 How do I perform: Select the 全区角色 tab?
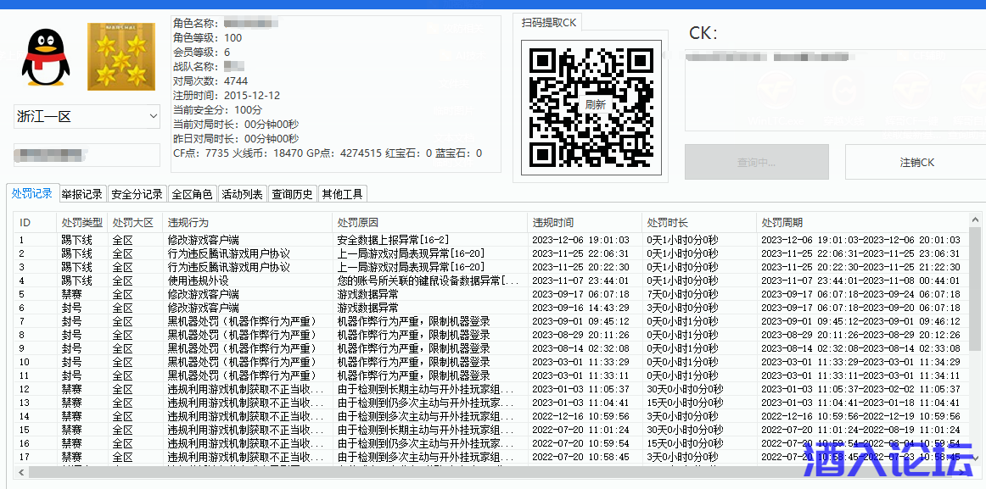point(193,193)
